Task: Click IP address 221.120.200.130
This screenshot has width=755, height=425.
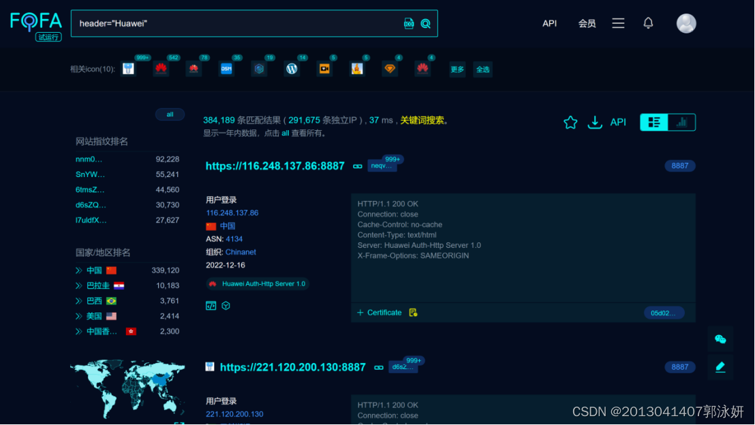Action: click(234, 414)
